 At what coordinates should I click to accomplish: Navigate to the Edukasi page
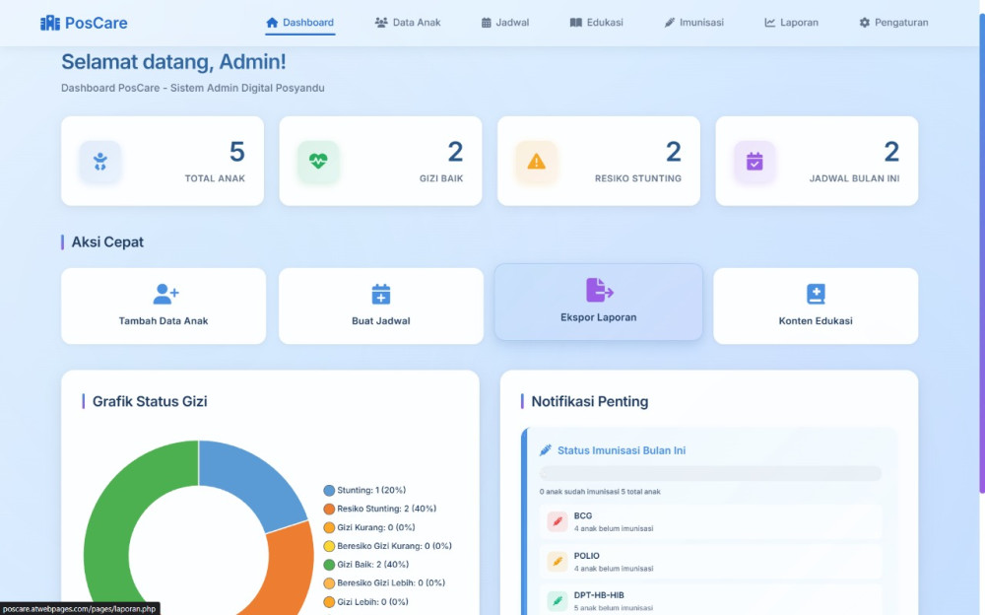(x=597, y=23)
